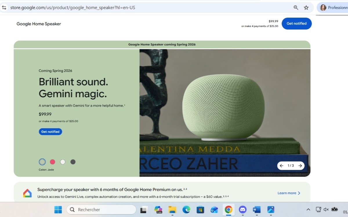
Task: Click the Learn more chevron arrow
Action: [299, 193]
